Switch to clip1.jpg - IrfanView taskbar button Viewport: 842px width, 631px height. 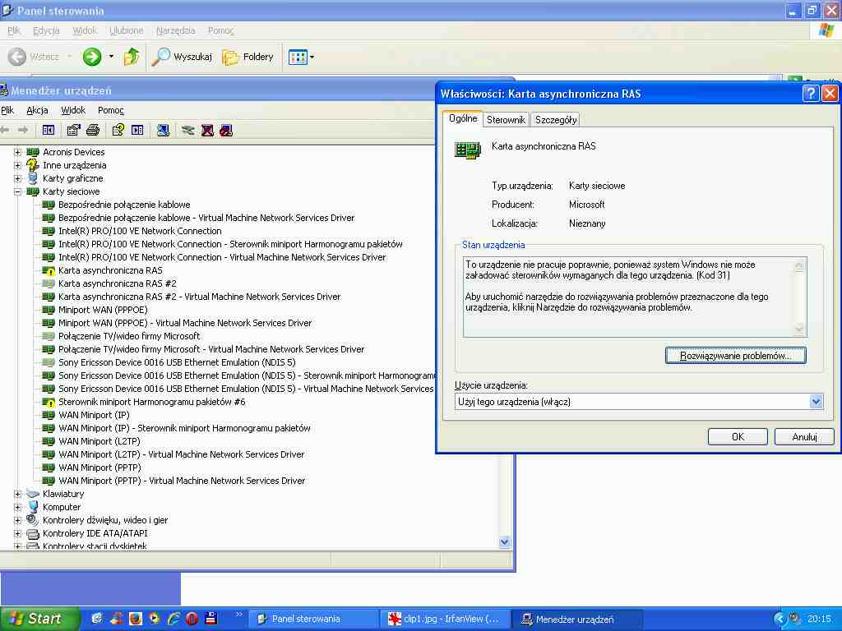pos(444,619)
